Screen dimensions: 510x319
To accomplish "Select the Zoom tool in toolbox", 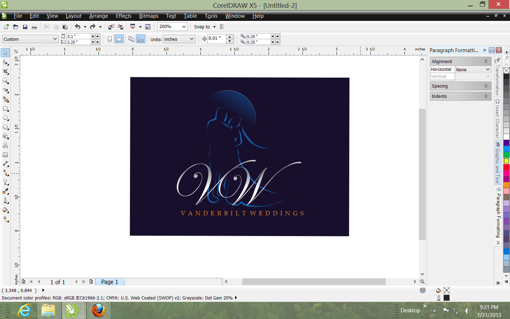I will (x=5, y=81).
